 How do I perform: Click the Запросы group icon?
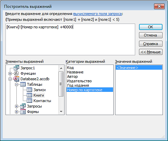point(23,106)
